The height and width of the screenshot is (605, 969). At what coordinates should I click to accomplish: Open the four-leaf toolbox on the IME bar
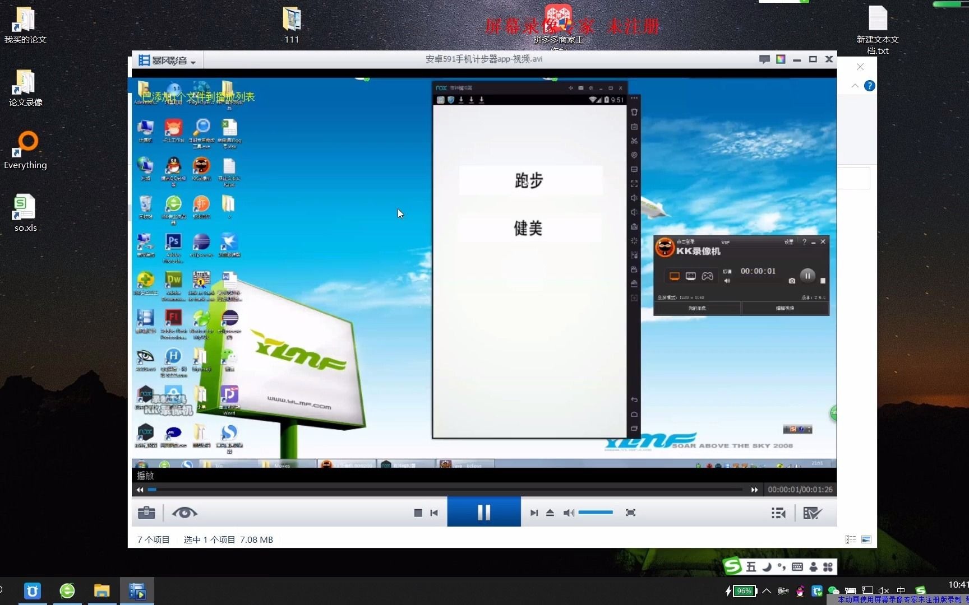pos(828,567)
